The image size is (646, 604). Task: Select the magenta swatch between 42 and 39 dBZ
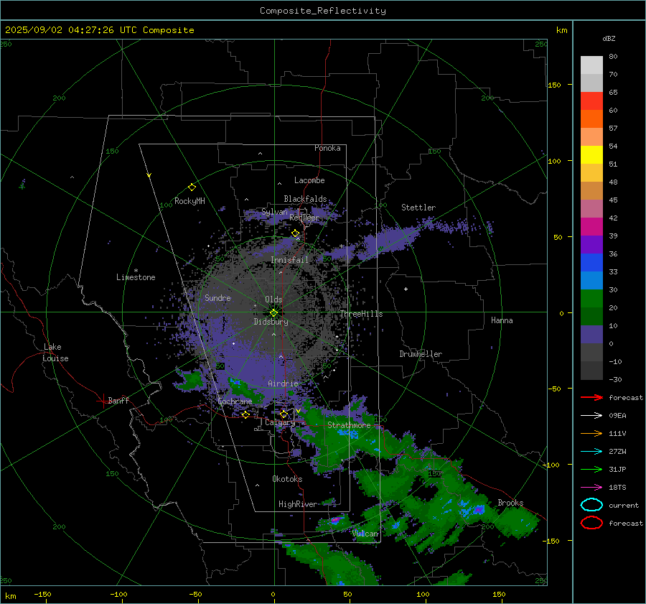591,227
